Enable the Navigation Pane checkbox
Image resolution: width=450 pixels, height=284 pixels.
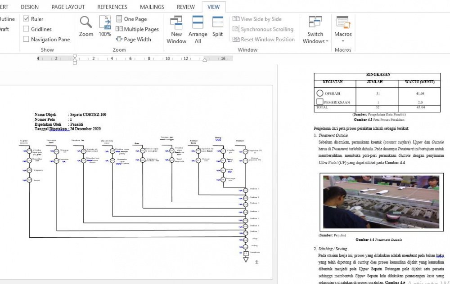[x=26, y=39]
